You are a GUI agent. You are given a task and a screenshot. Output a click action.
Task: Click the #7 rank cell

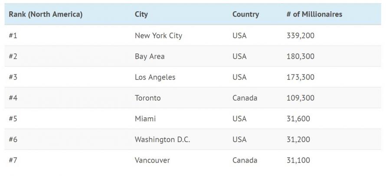tap(13, 160)
